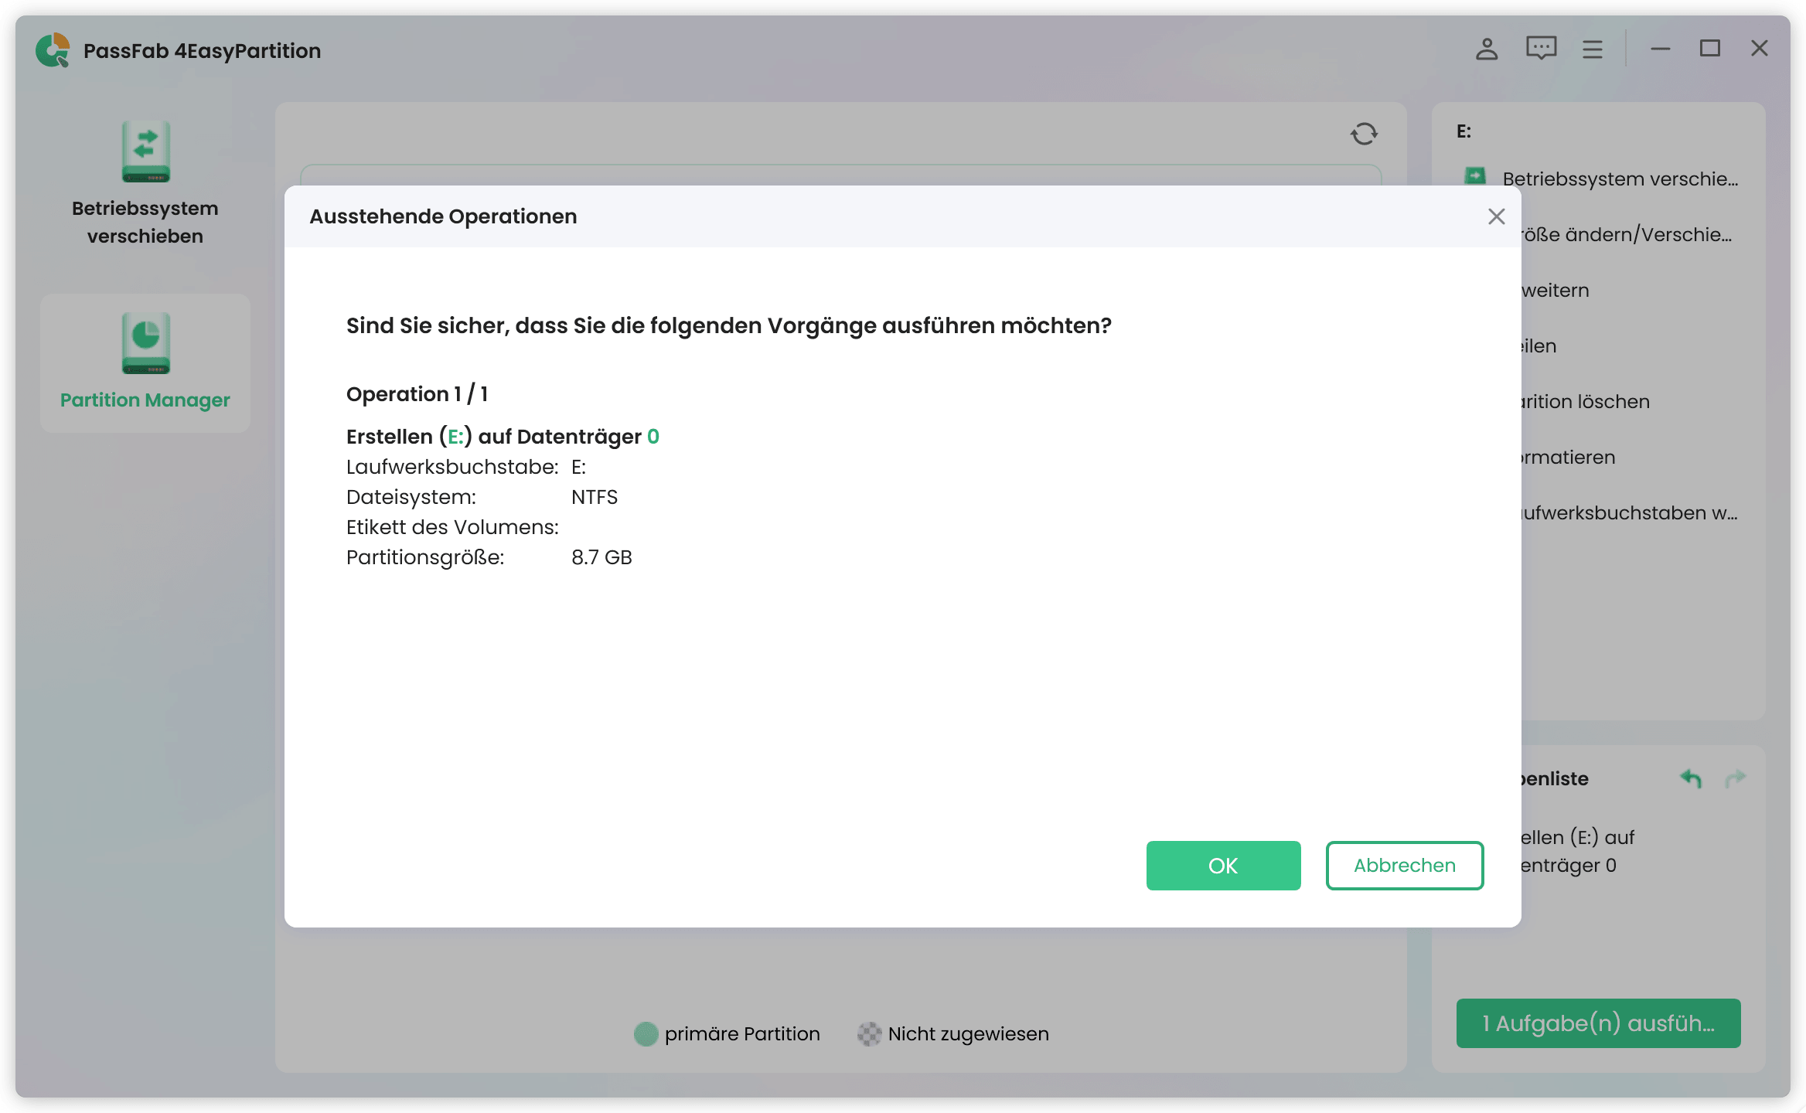Click the undo arrow in operations list
Screen dimensions: 1806x1113
click(1691, 778)
